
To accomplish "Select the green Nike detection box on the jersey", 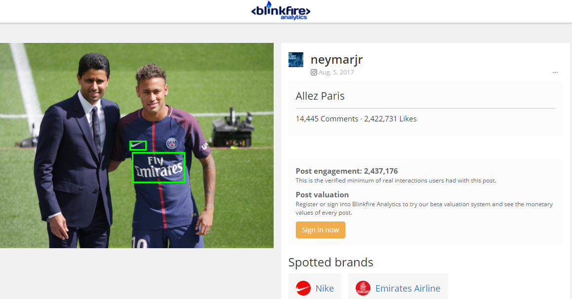I will pyautogui.click(x=138, y=146).
